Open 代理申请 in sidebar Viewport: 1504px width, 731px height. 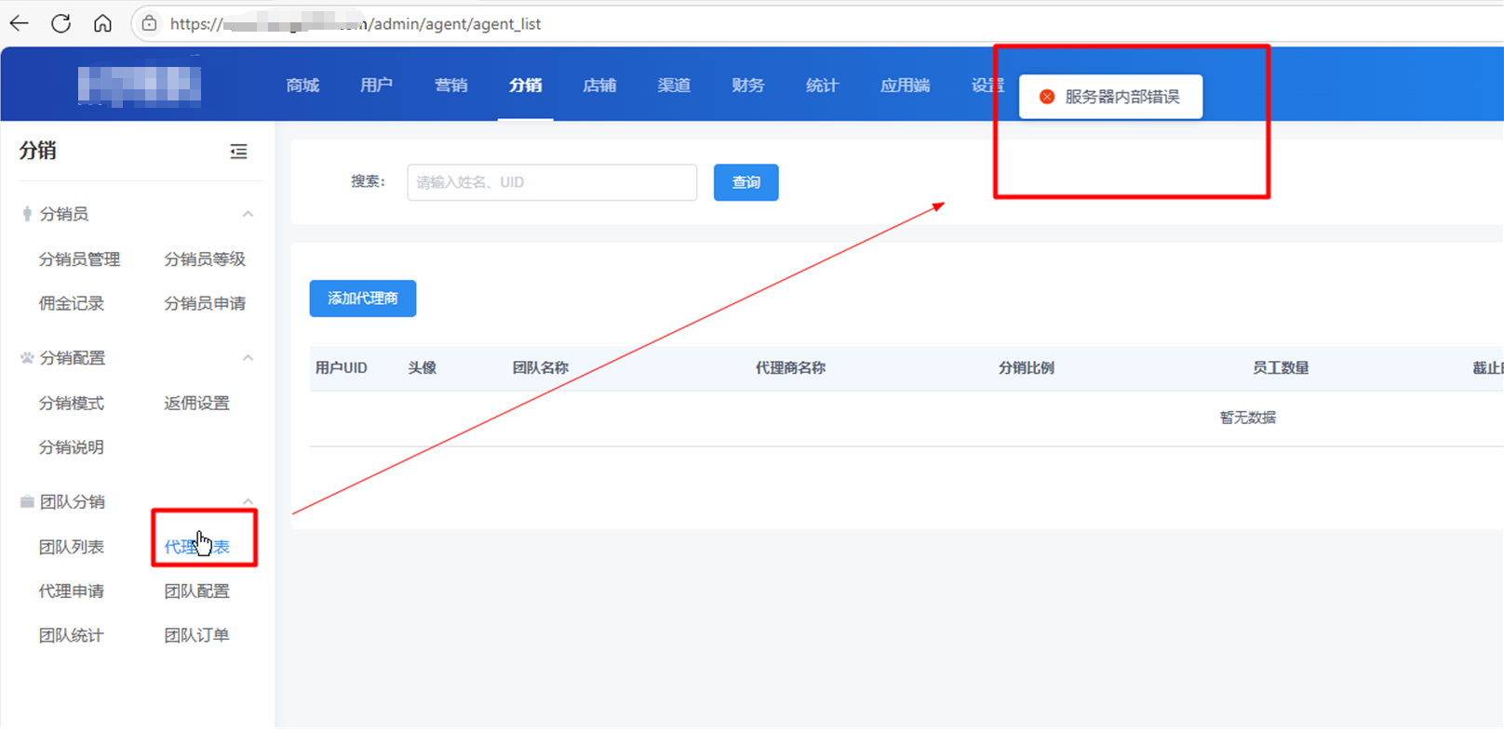coord(71,591)
